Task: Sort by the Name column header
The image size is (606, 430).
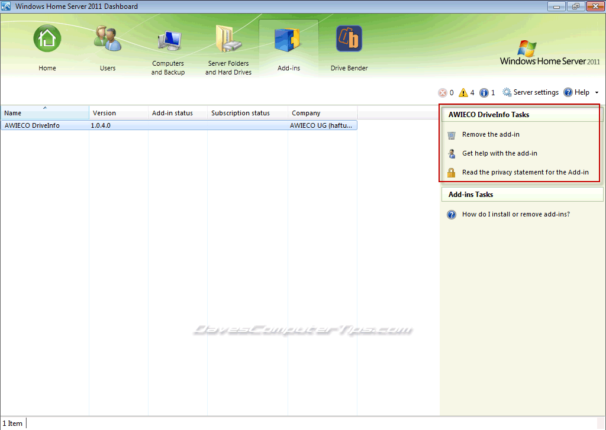Action: (x=45, y=113)
